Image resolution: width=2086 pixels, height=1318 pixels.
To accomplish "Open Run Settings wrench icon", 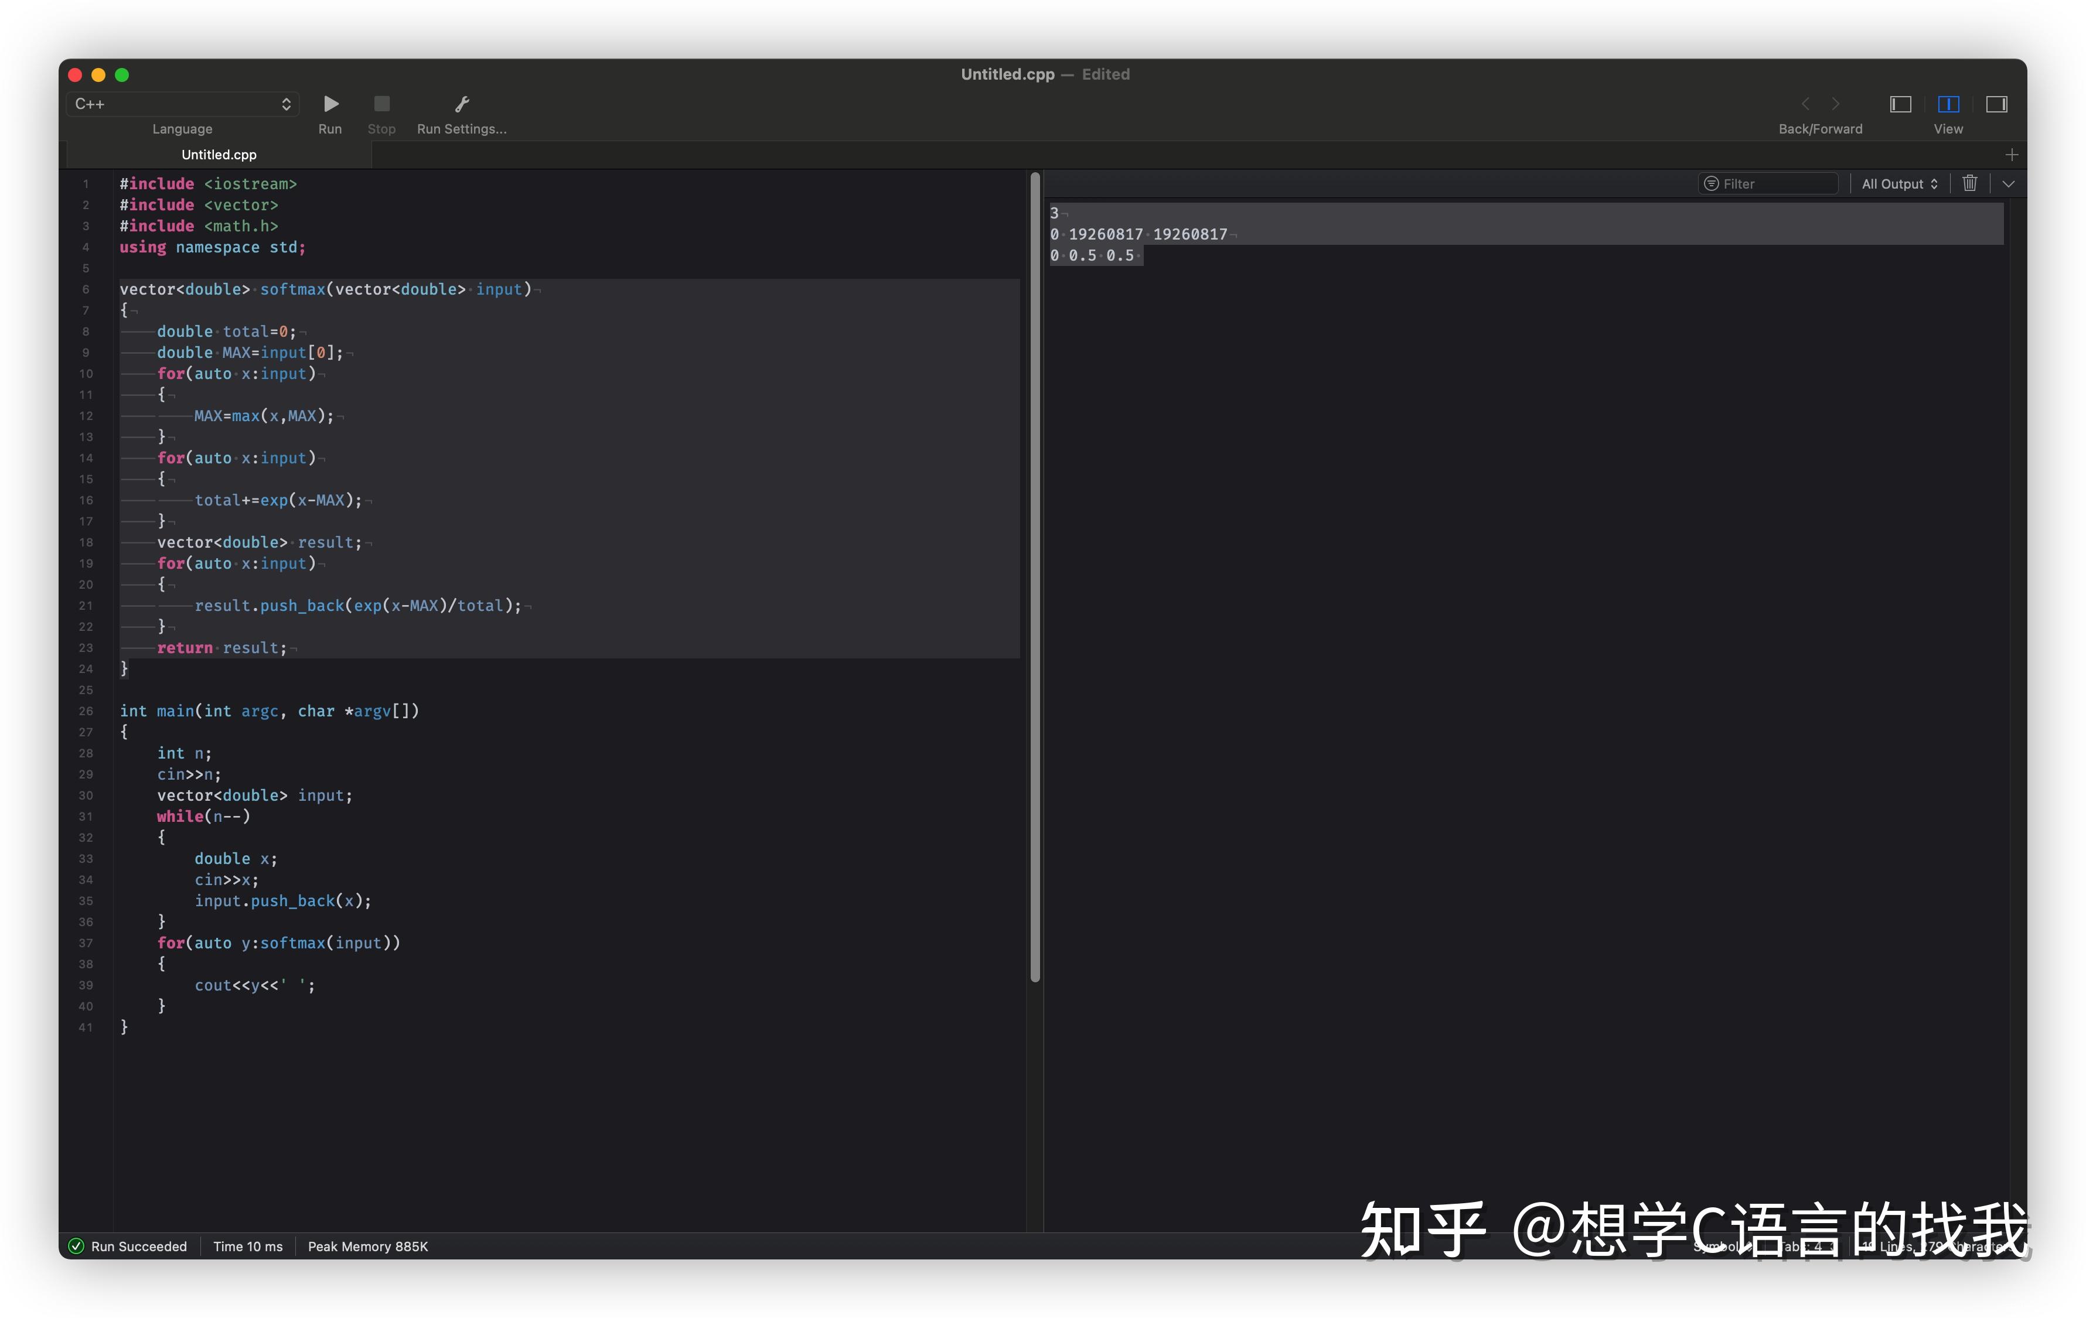I will [x=462, y=104].
